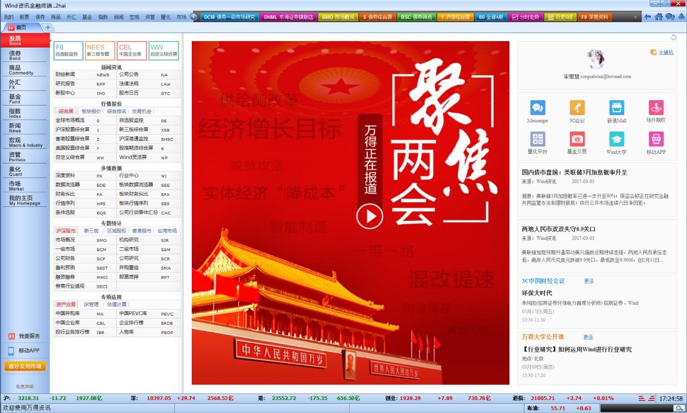Select 基金 Fund in left sidebar
The height and width of the screenshot is (413, 687).
point(25,99)
